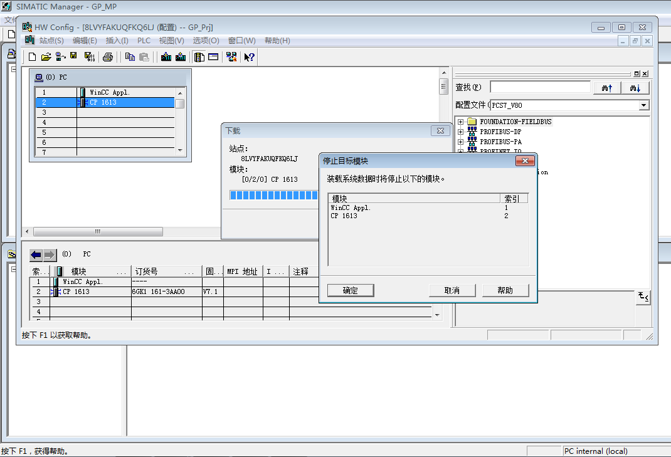This screenshot has height=457, width=671.
Task: Click the search downward binoculars button
Action: [635, 88]
